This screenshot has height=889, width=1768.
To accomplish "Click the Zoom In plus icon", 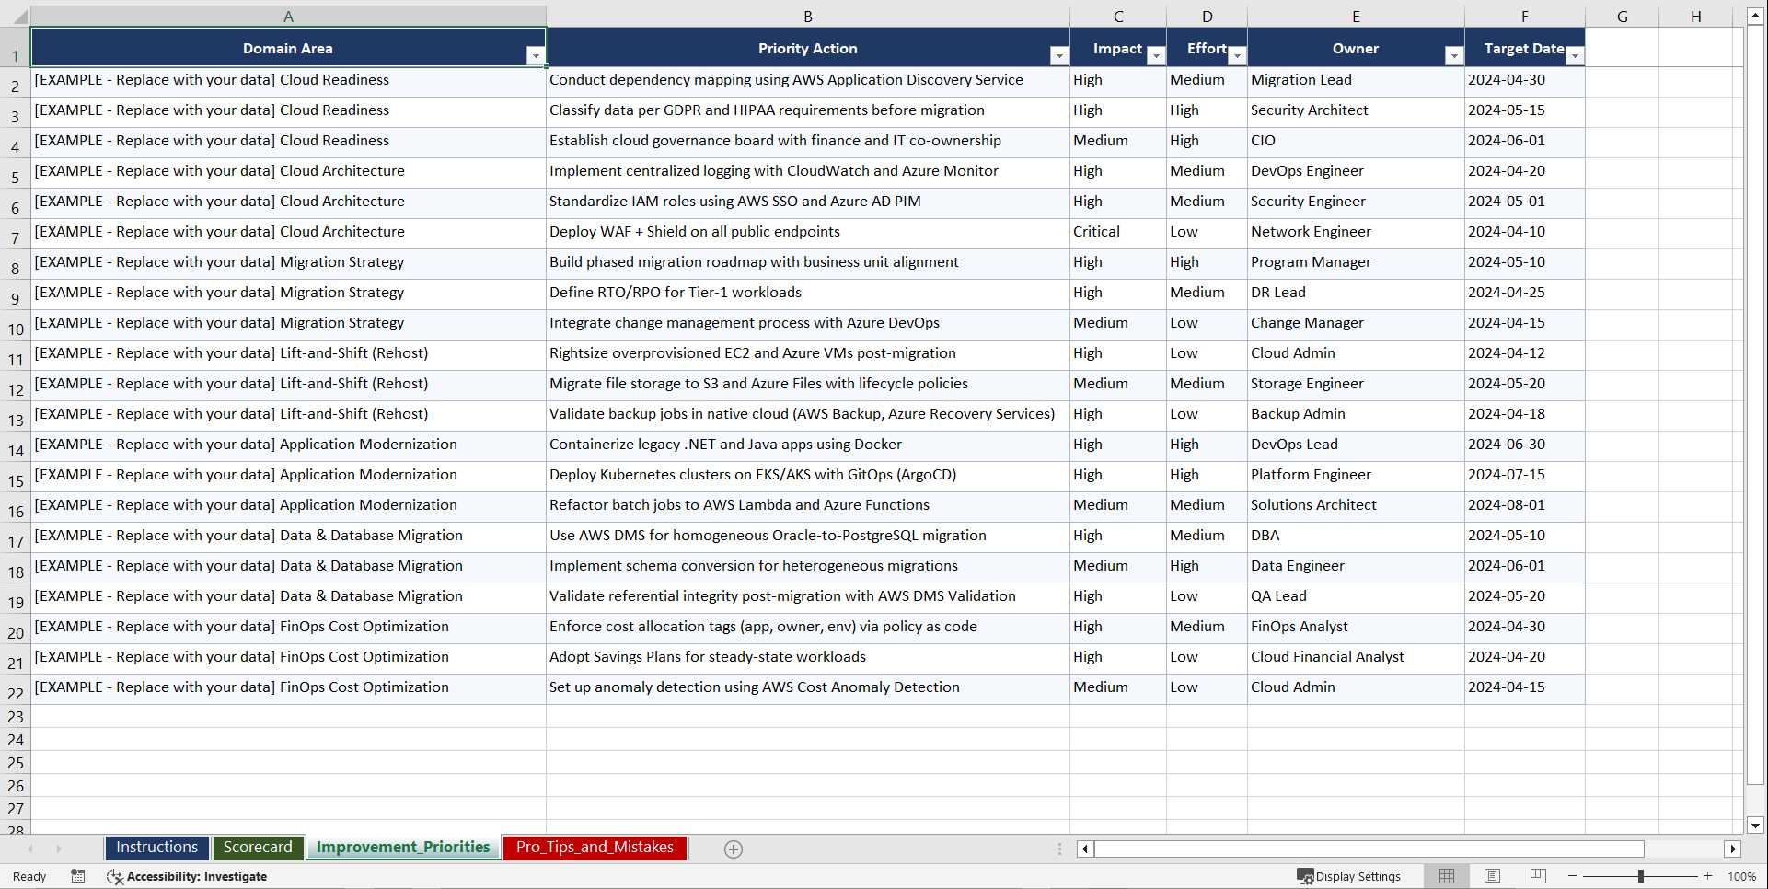I will pyautogui.click(x=1708, y=876).
